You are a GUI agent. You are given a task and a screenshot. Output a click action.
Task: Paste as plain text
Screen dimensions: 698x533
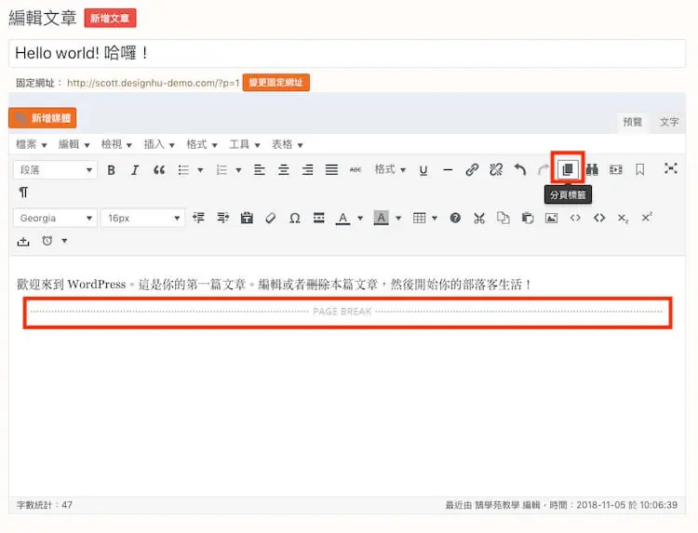click(247, 218)
